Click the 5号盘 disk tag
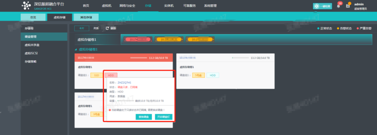This screenshot has height=135, width=377. (199, 75)
